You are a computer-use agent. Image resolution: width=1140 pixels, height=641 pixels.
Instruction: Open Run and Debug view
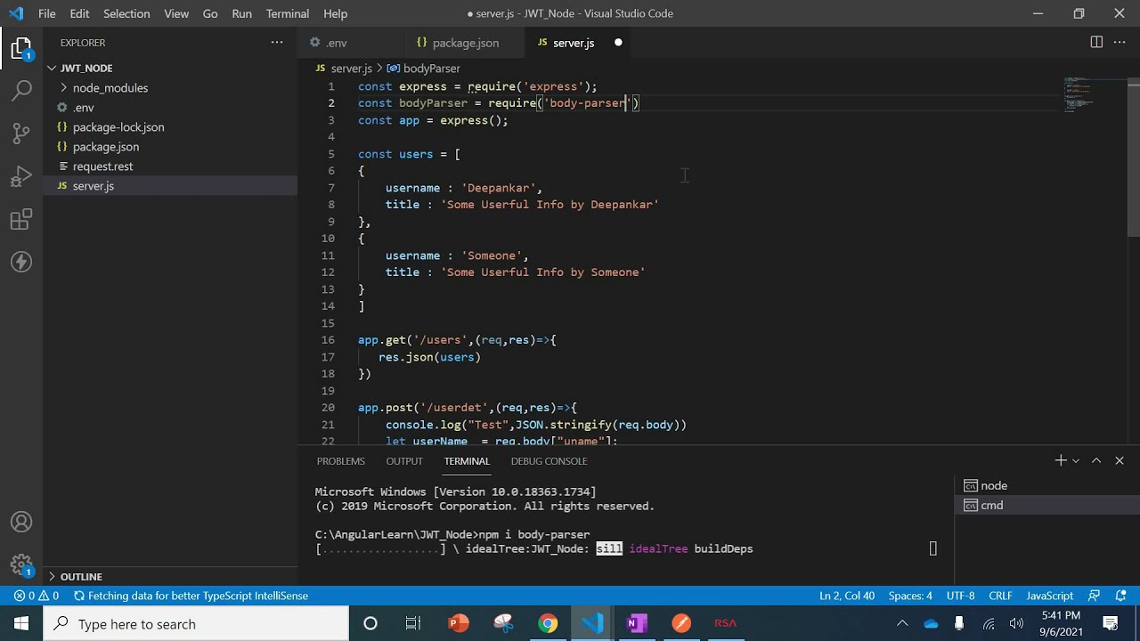coord(21,176)
